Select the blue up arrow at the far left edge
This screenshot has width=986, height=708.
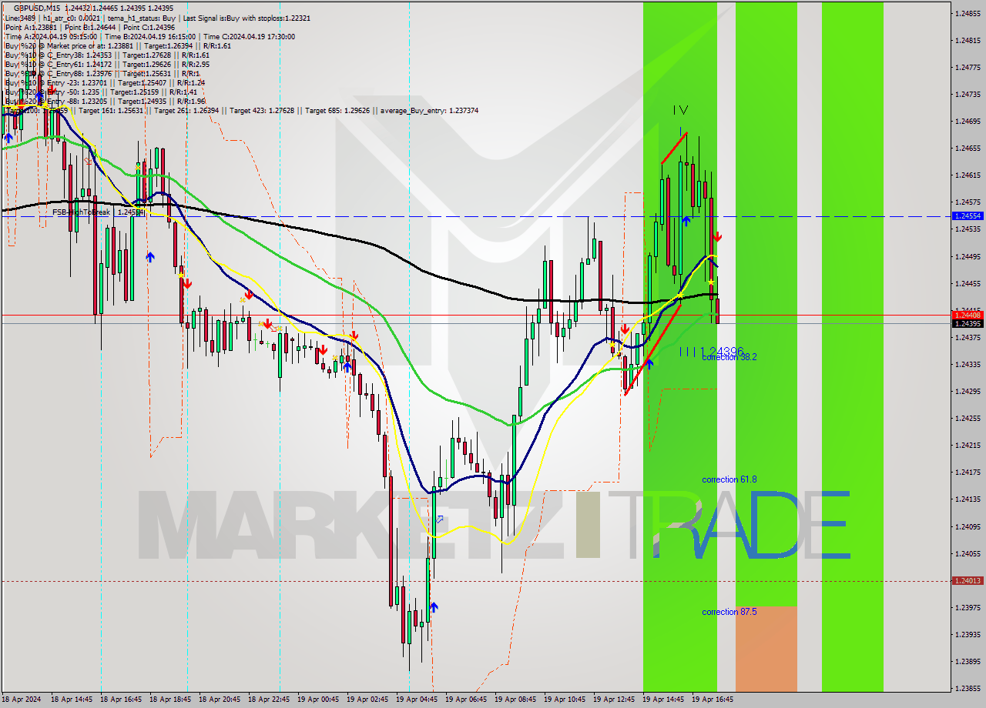tap(8, 136)
